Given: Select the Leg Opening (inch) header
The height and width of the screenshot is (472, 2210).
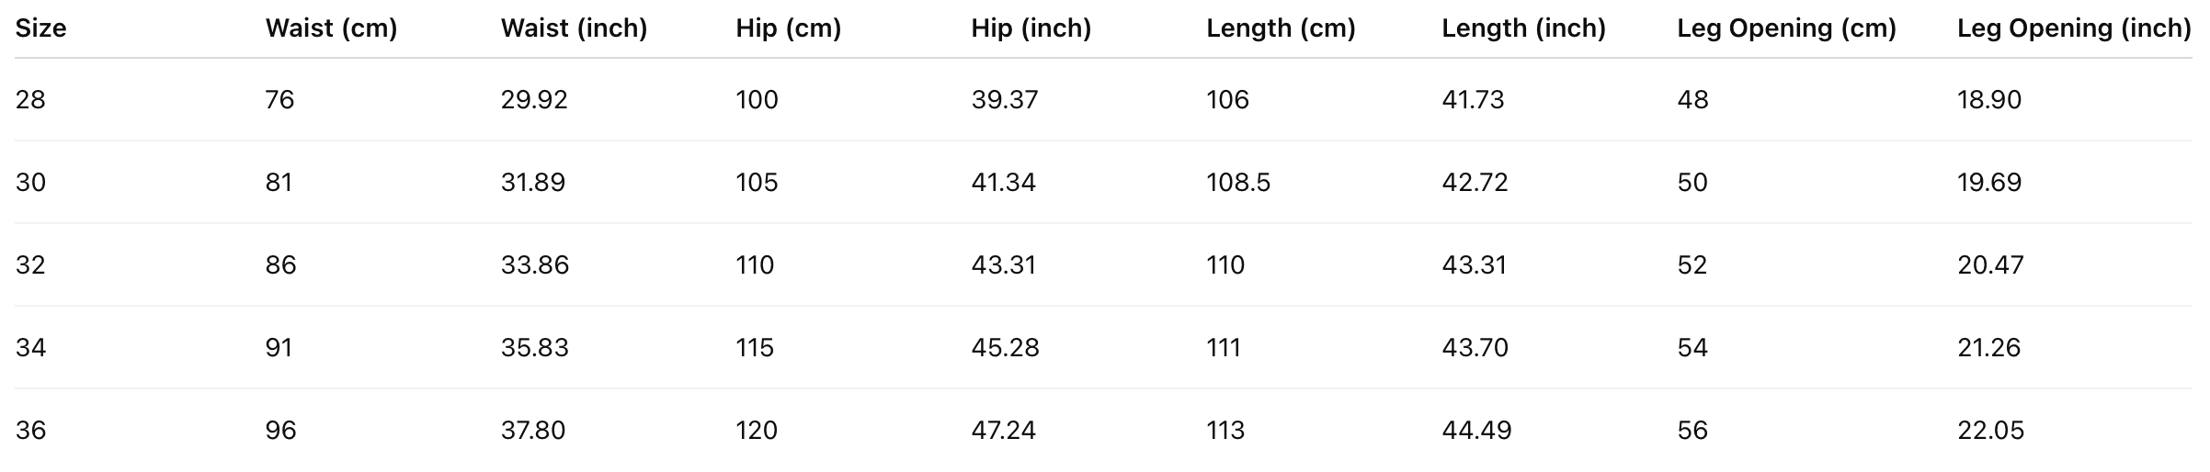Looking at the screenshot, I should pos(2074,28).
